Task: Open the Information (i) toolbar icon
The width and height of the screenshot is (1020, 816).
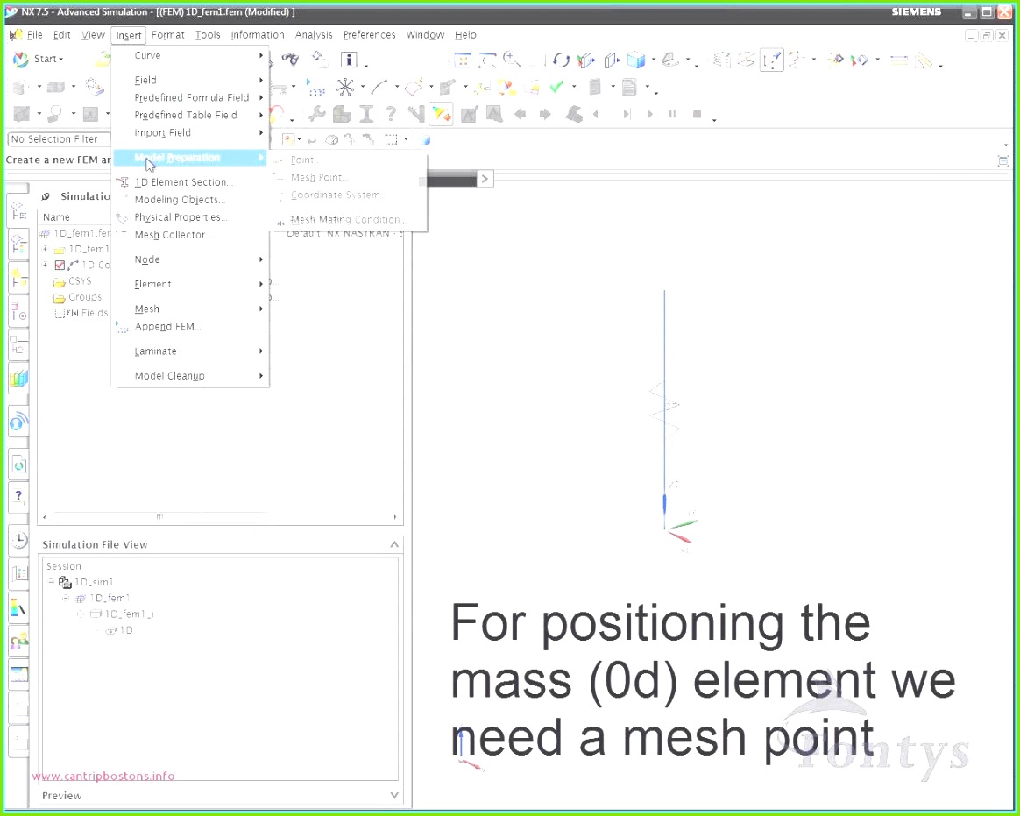Action: 350,60
